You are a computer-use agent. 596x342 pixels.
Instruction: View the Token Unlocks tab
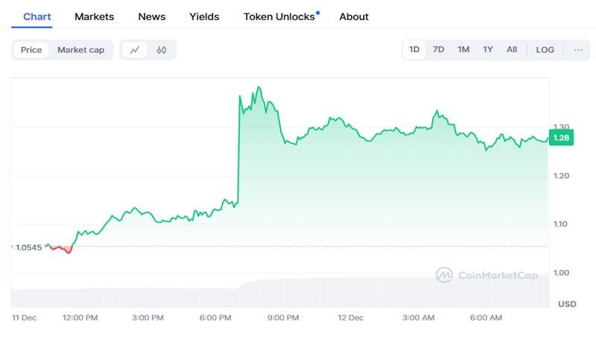[x=279, y=16]
